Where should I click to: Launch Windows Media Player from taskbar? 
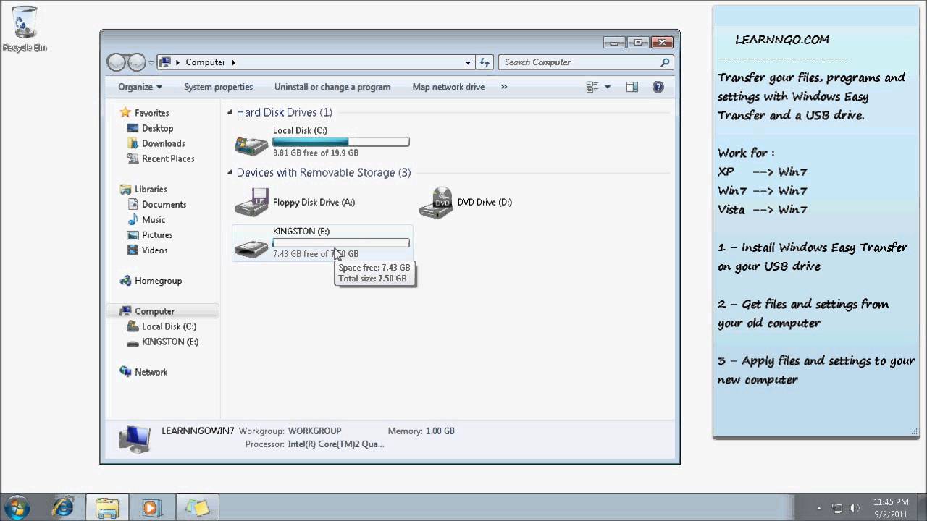click(x=151, y=507)
